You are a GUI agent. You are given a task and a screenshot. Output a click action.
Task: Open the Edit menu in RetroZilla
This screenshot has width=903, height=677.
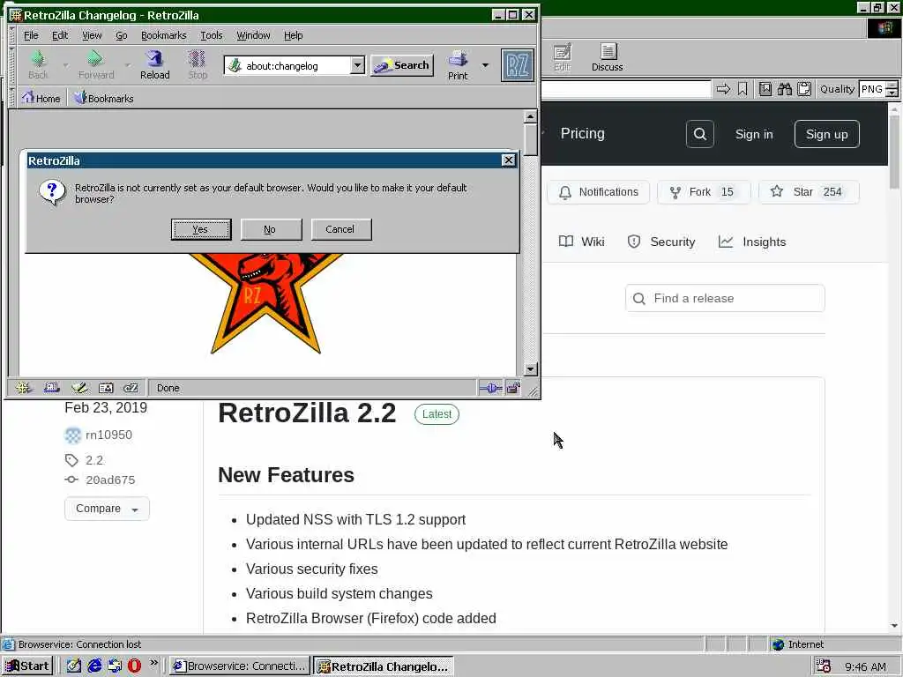pos(60,35)
